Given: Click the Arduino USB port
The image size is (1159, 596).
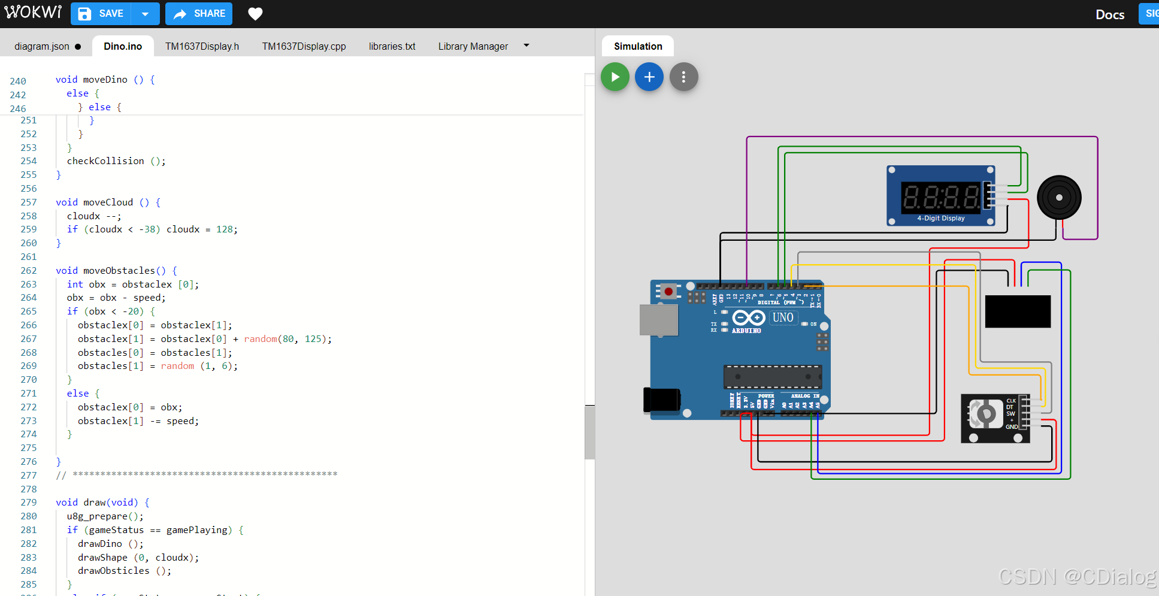Looking at the screenshot, I should 658,320.
